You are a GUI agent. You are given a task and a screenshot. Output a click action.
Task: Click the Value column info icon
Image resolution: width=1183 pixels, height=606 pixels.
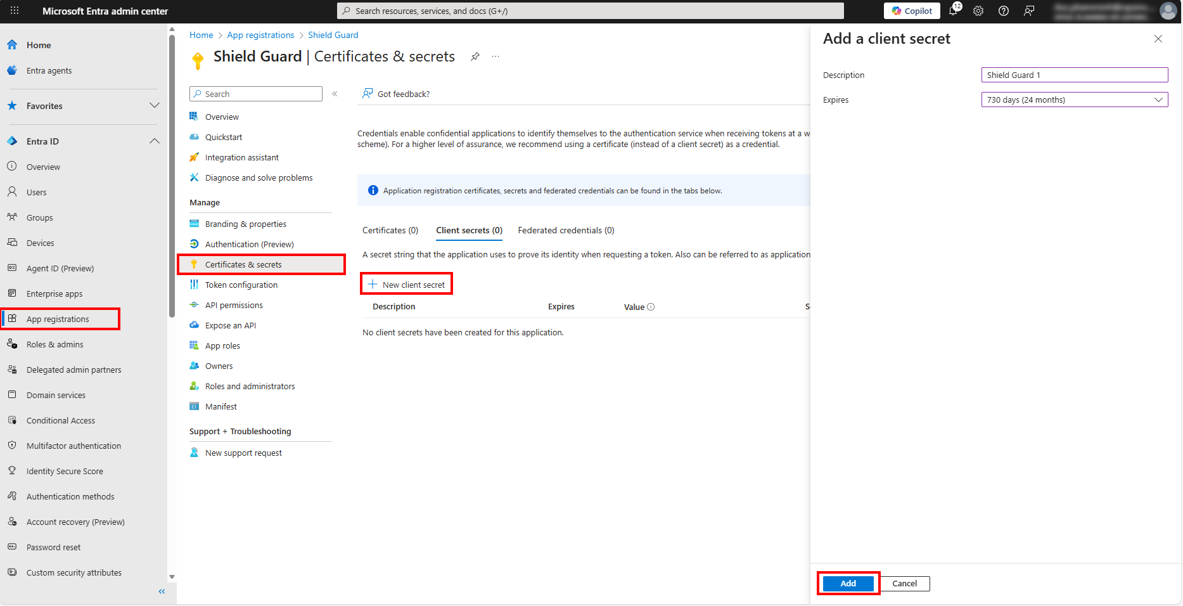tap(651, 307)
